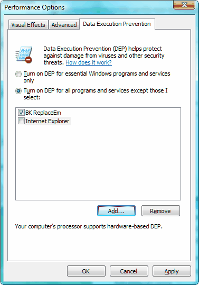Click the hardware-based DEP status text
199x285 pixels.
point(89,226)
